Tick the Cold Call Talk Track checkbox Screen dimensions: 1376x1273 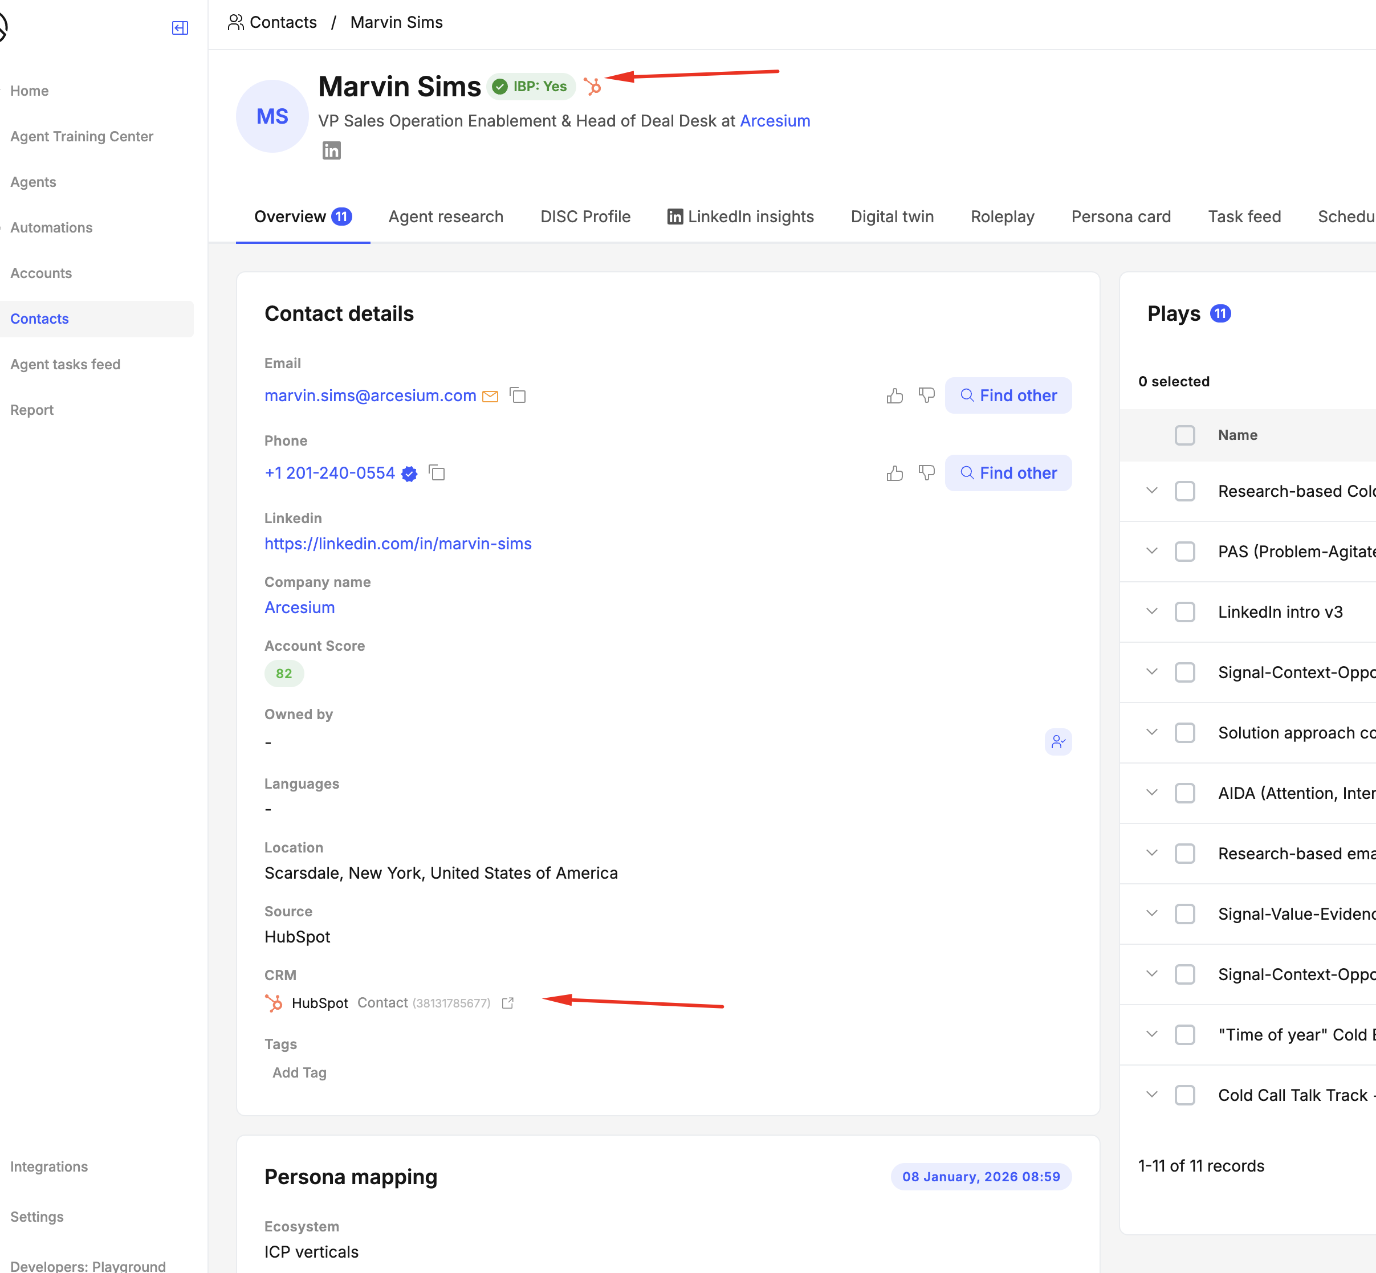(x=1184, y=1095)
